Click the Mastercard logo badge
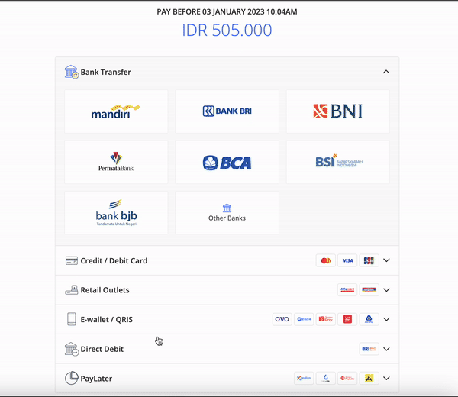 pyautogui.click(x=326, y=260)
